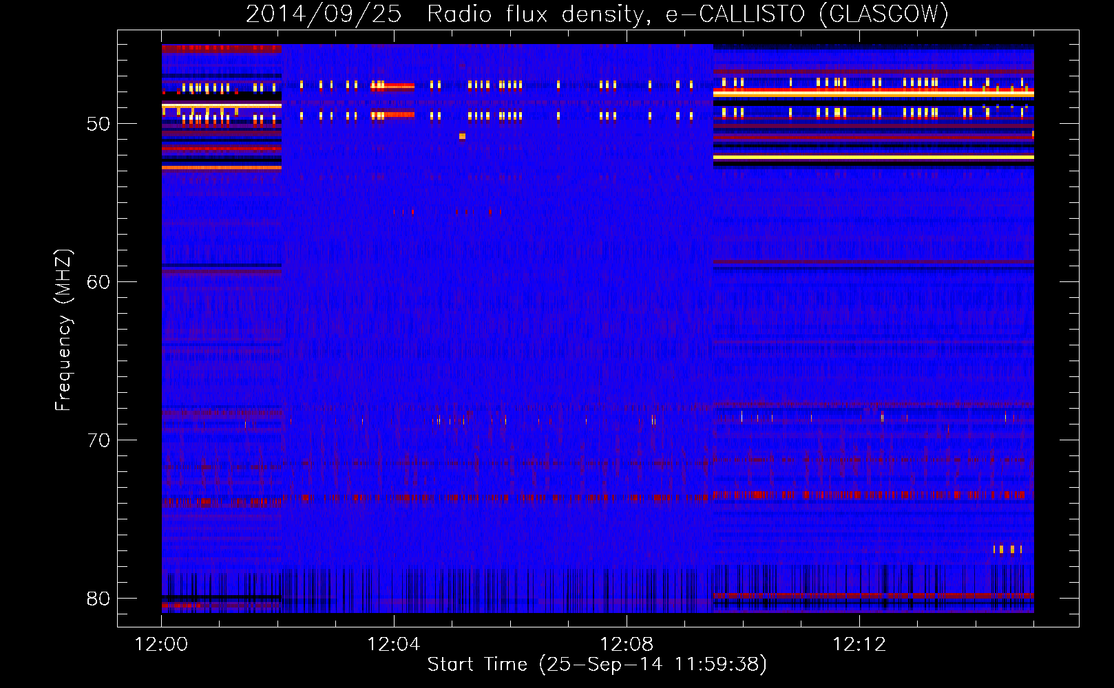Screen dimensions: 1114x688
Task: Click the '80' frequency tick label
Action: point(98,599)
